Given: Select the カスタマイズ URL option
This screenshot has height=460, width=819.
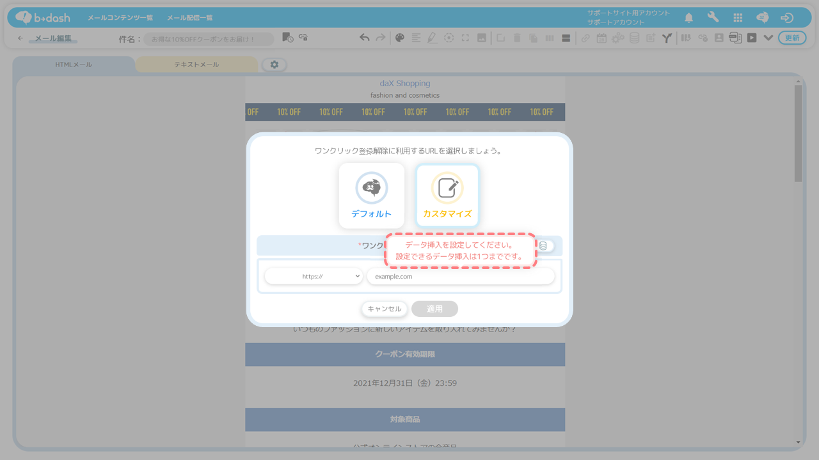Looking at the screenshot, I should click(447, 195).
